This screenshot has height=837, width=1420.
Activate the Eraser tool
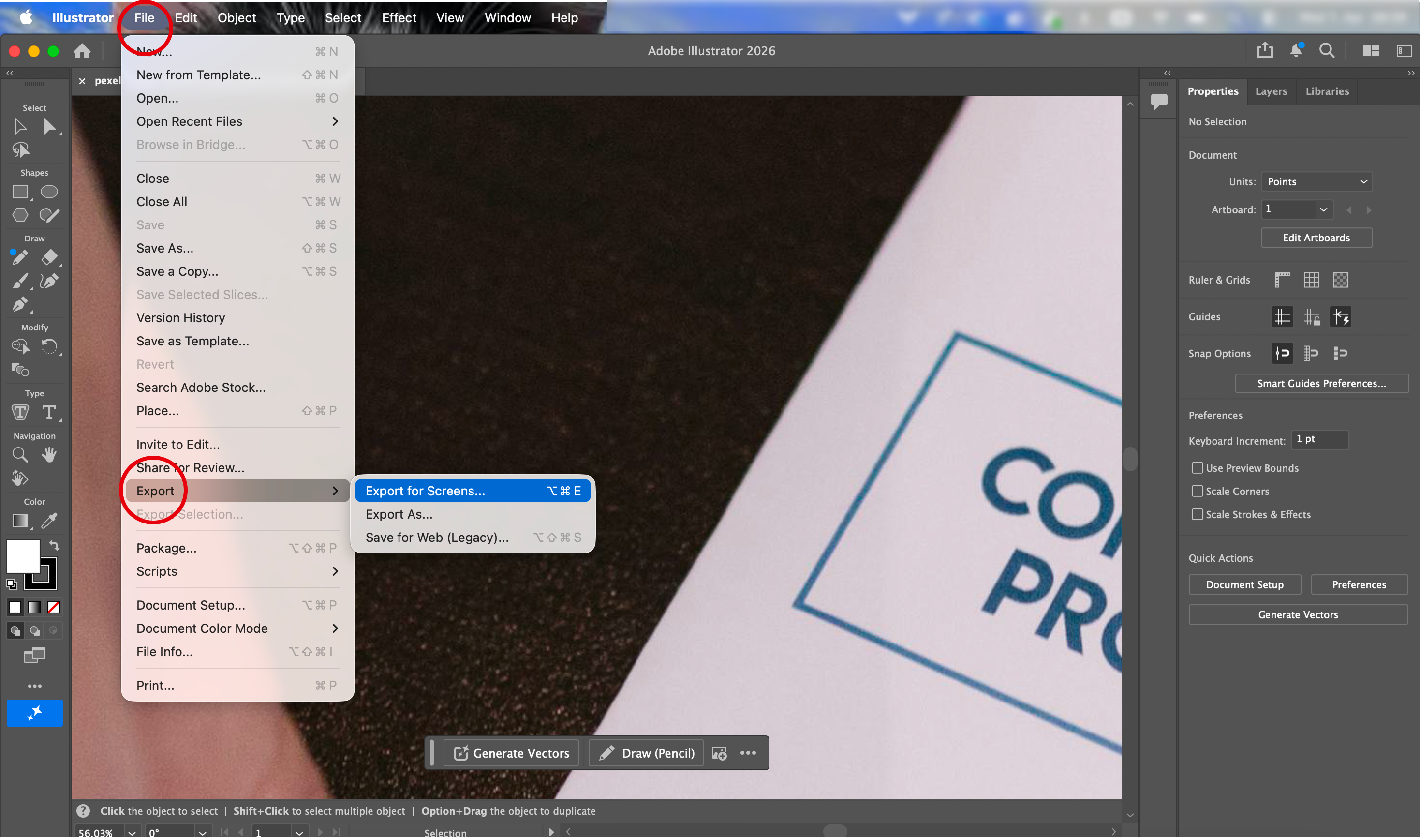tap(49, 257)
